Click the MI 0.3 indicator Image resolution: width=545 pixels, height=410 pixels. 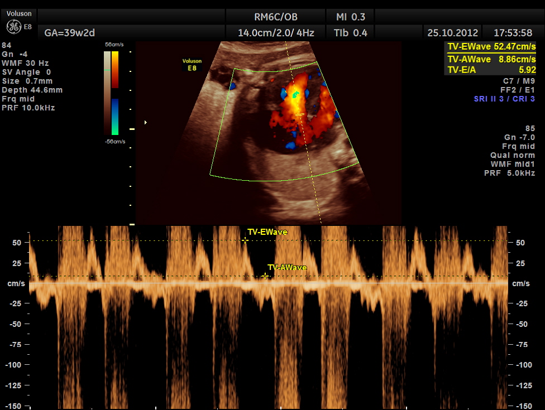(x=351, y=17)
